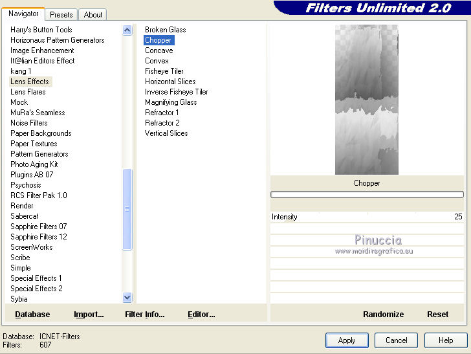Click the category list scroll down arrow

pyautogui.click(x=127, y=298)
